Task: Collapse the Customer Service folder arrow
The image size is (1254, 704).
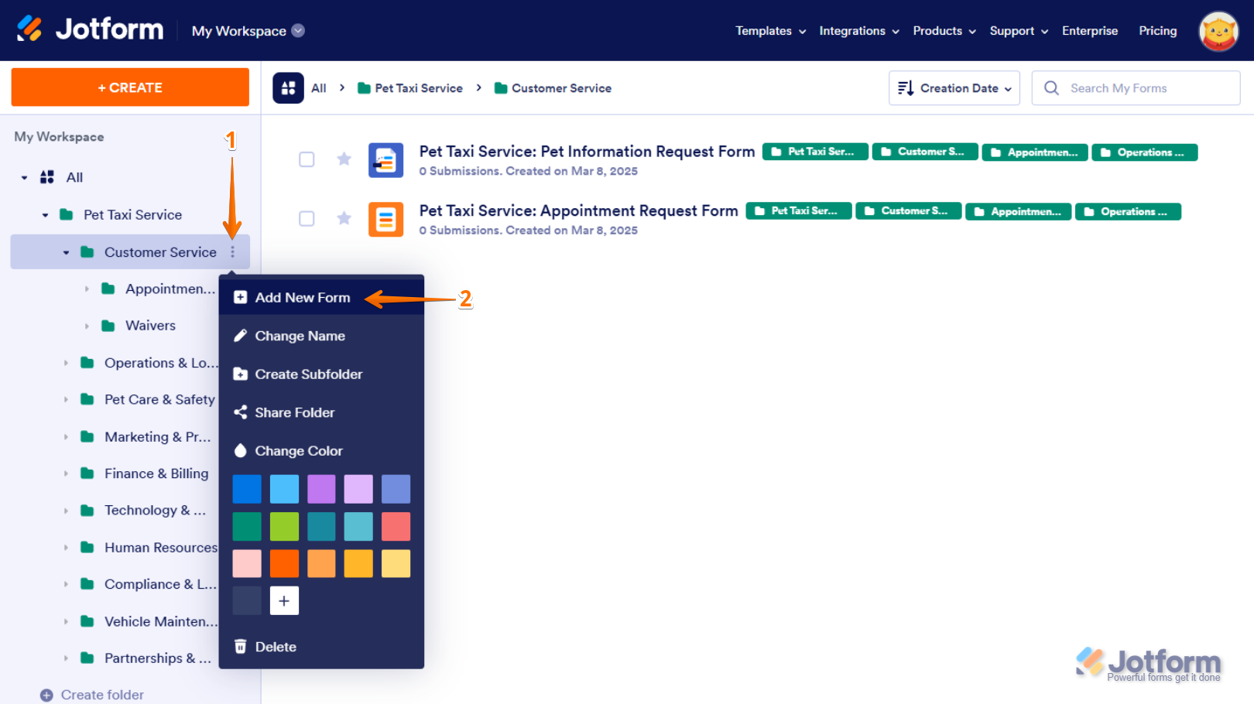Action: click(x=66, y=252)
